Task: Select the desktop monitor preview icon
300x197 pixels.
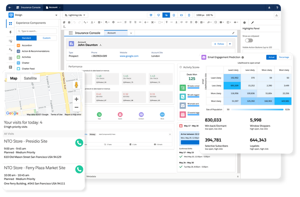Action: click(x=158, y=15)
